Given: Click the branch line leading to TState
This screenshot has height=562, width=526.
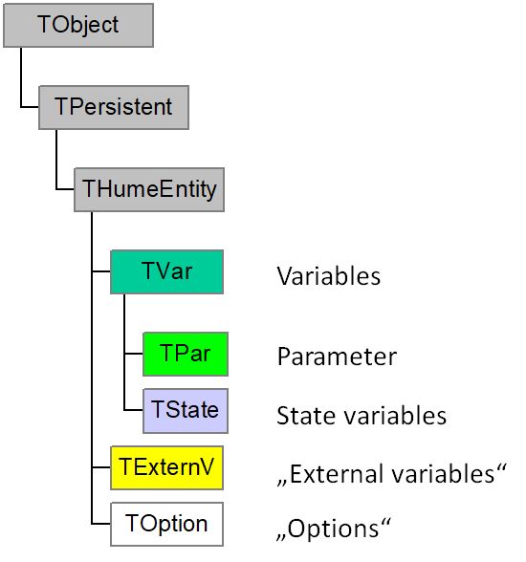Looking at the screenshot, I should 133,410.
